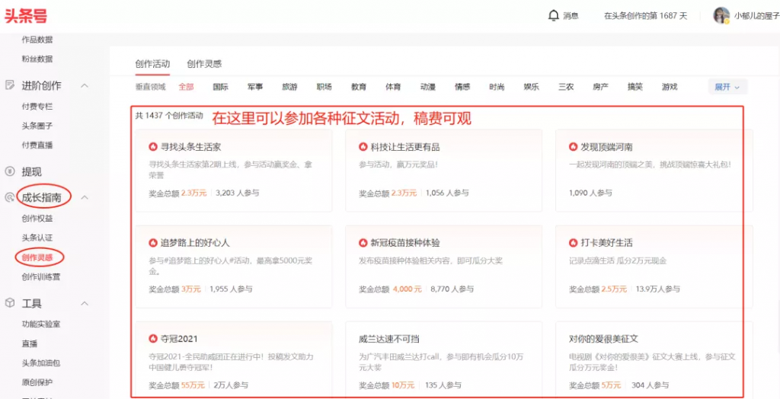Click the 共 1437 个创作活动 count

169,116
